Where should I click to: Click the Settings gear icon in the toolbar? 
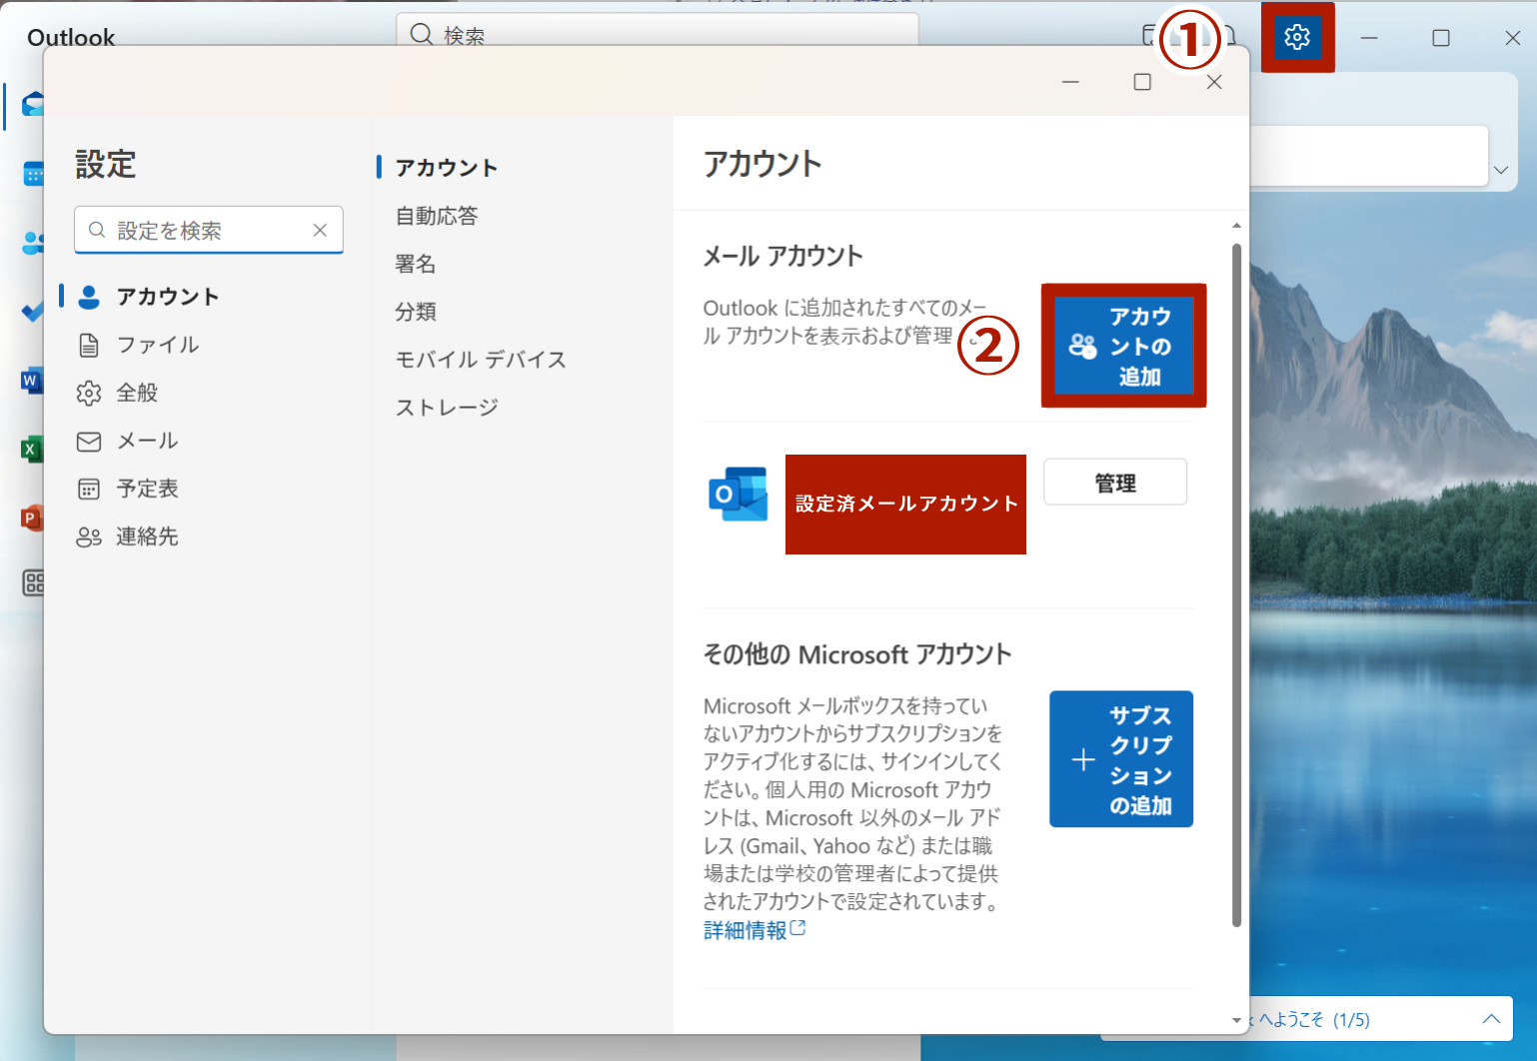[x=1296, y=37]
